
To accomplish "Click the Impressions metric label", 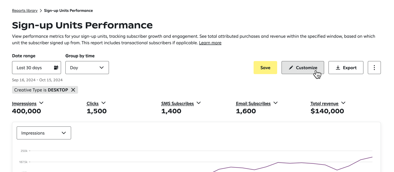I will click(24, 103).
